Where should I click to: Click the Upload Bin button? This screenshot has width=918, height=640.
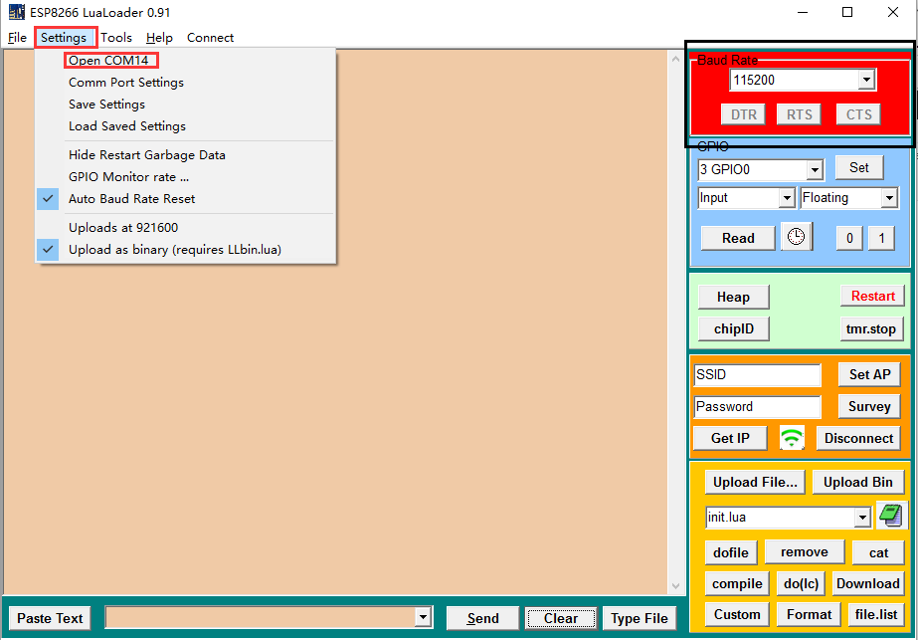857,482
